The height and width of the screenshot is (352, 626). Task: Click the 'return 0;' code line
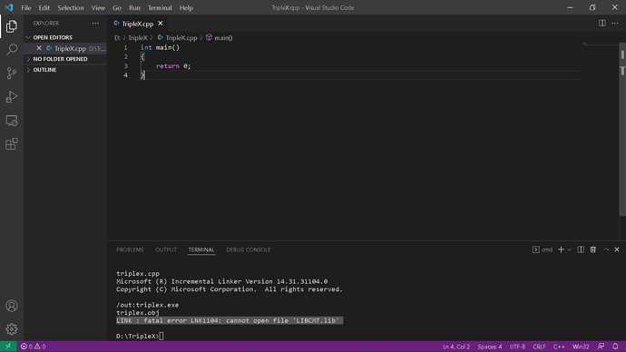173,66
